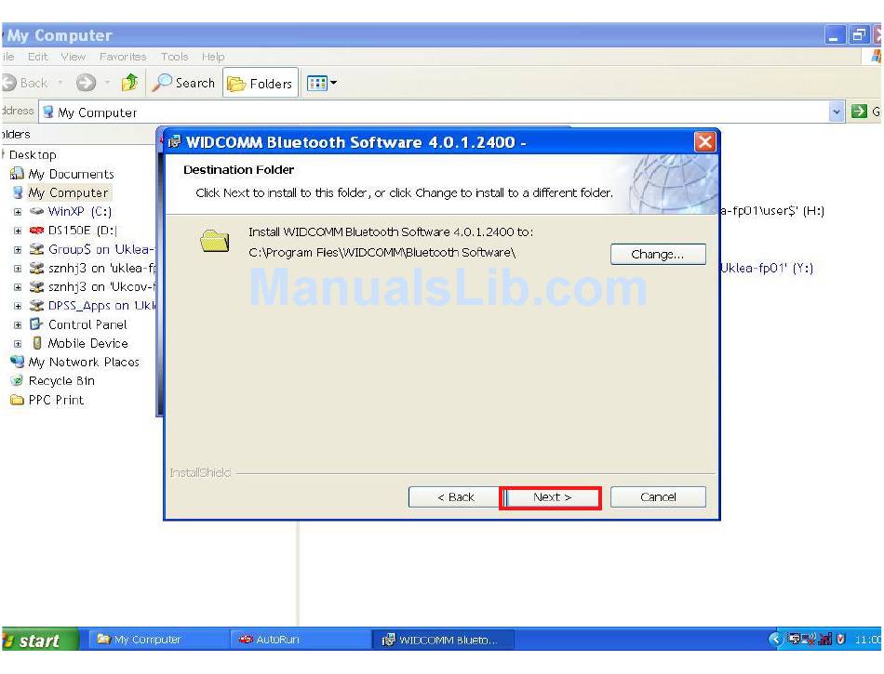The width and height of the screenshot is (884, 674).
Task: Click the WinXP (C:) drive icon
Action: (36, 211)
